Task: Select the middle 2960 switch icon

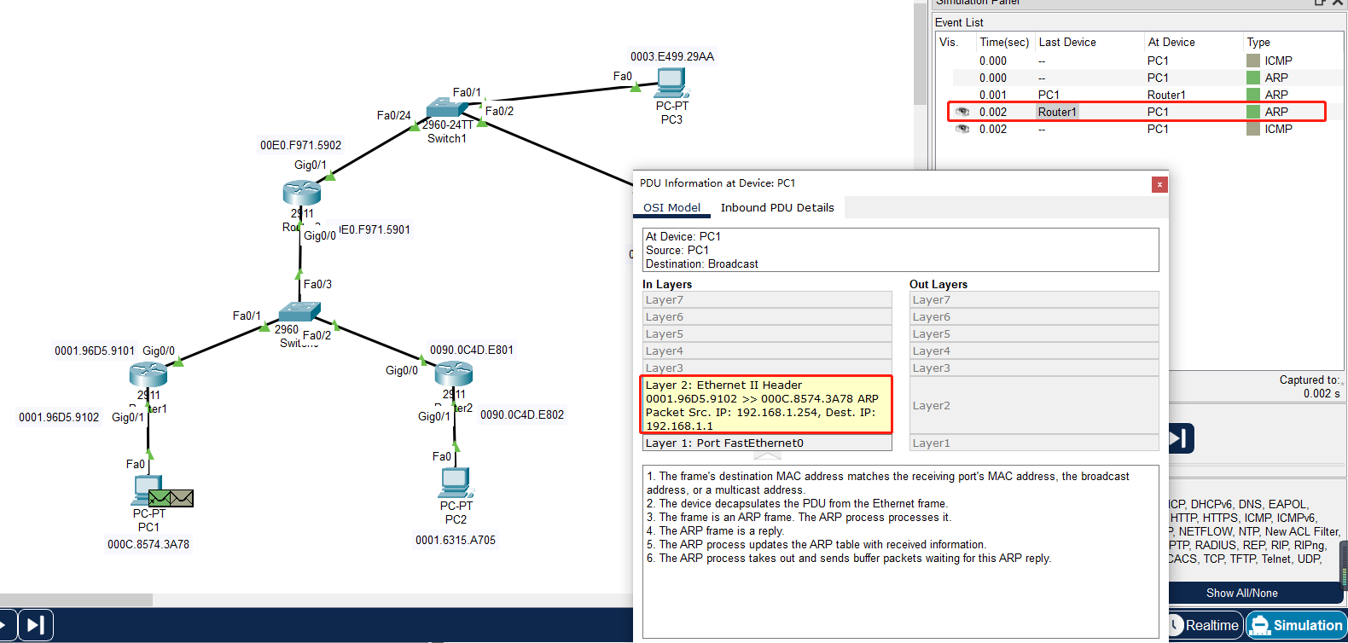Action: 299,312
